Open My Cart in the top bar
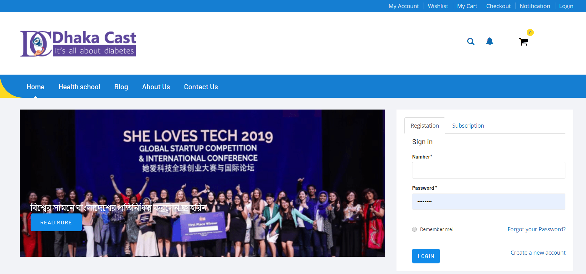Screen dimensions: 586x274 point(467,6)
